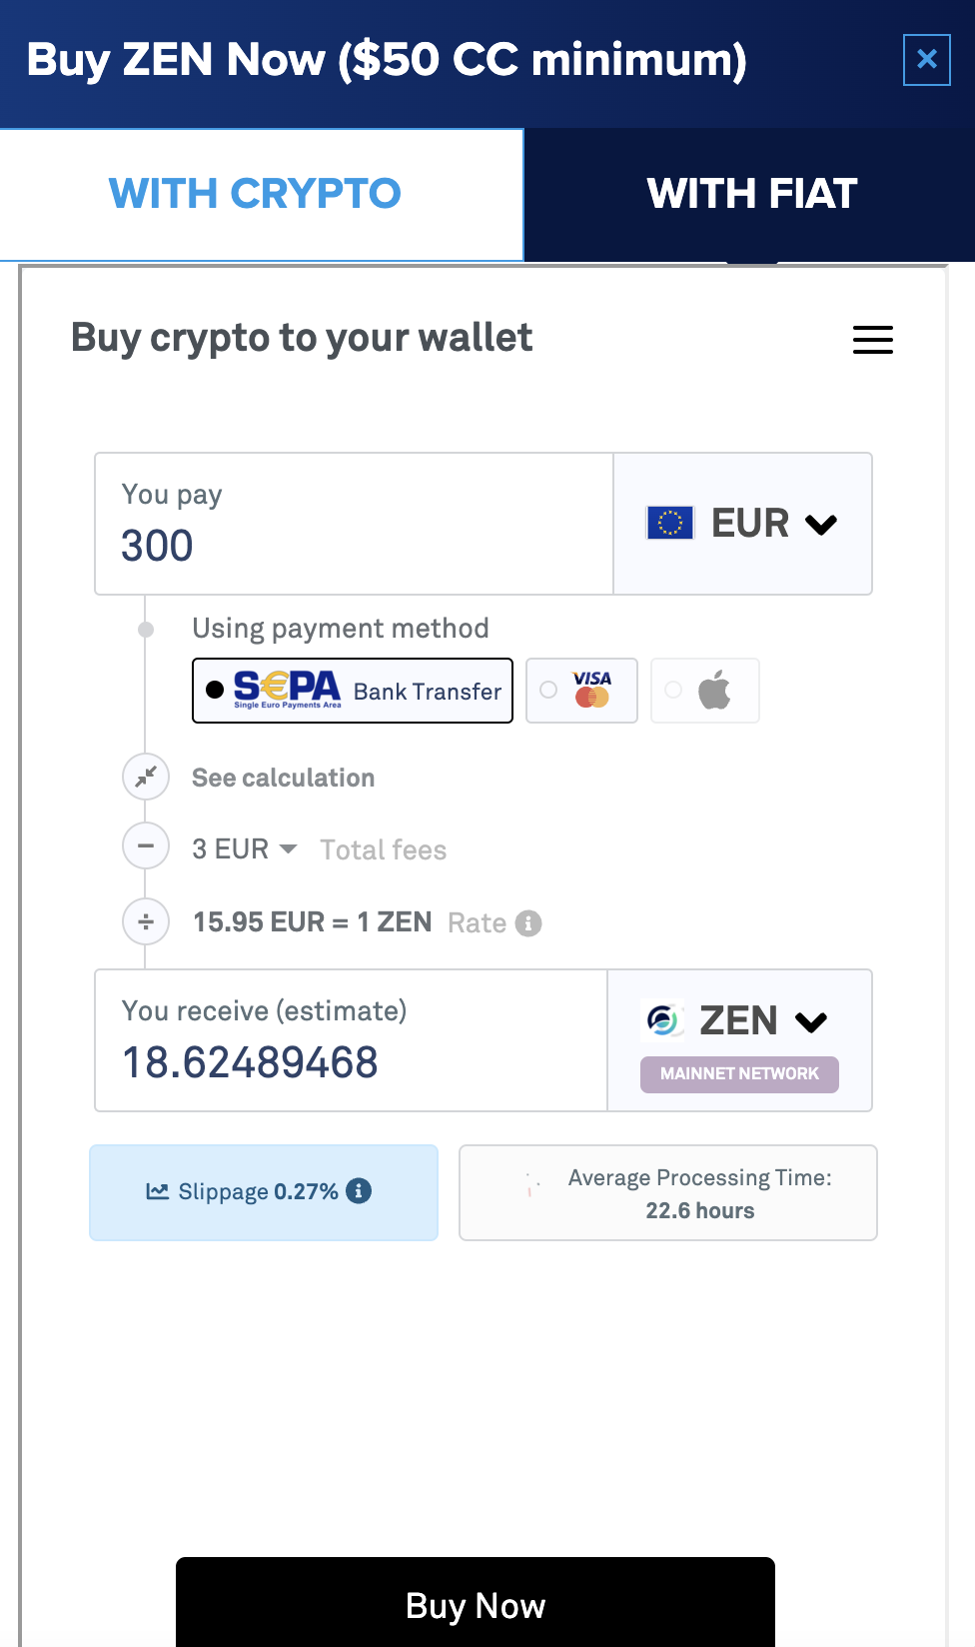975x1647 pixels.
Task: Click the EU flag icon
Action: [x=670, y=523]
